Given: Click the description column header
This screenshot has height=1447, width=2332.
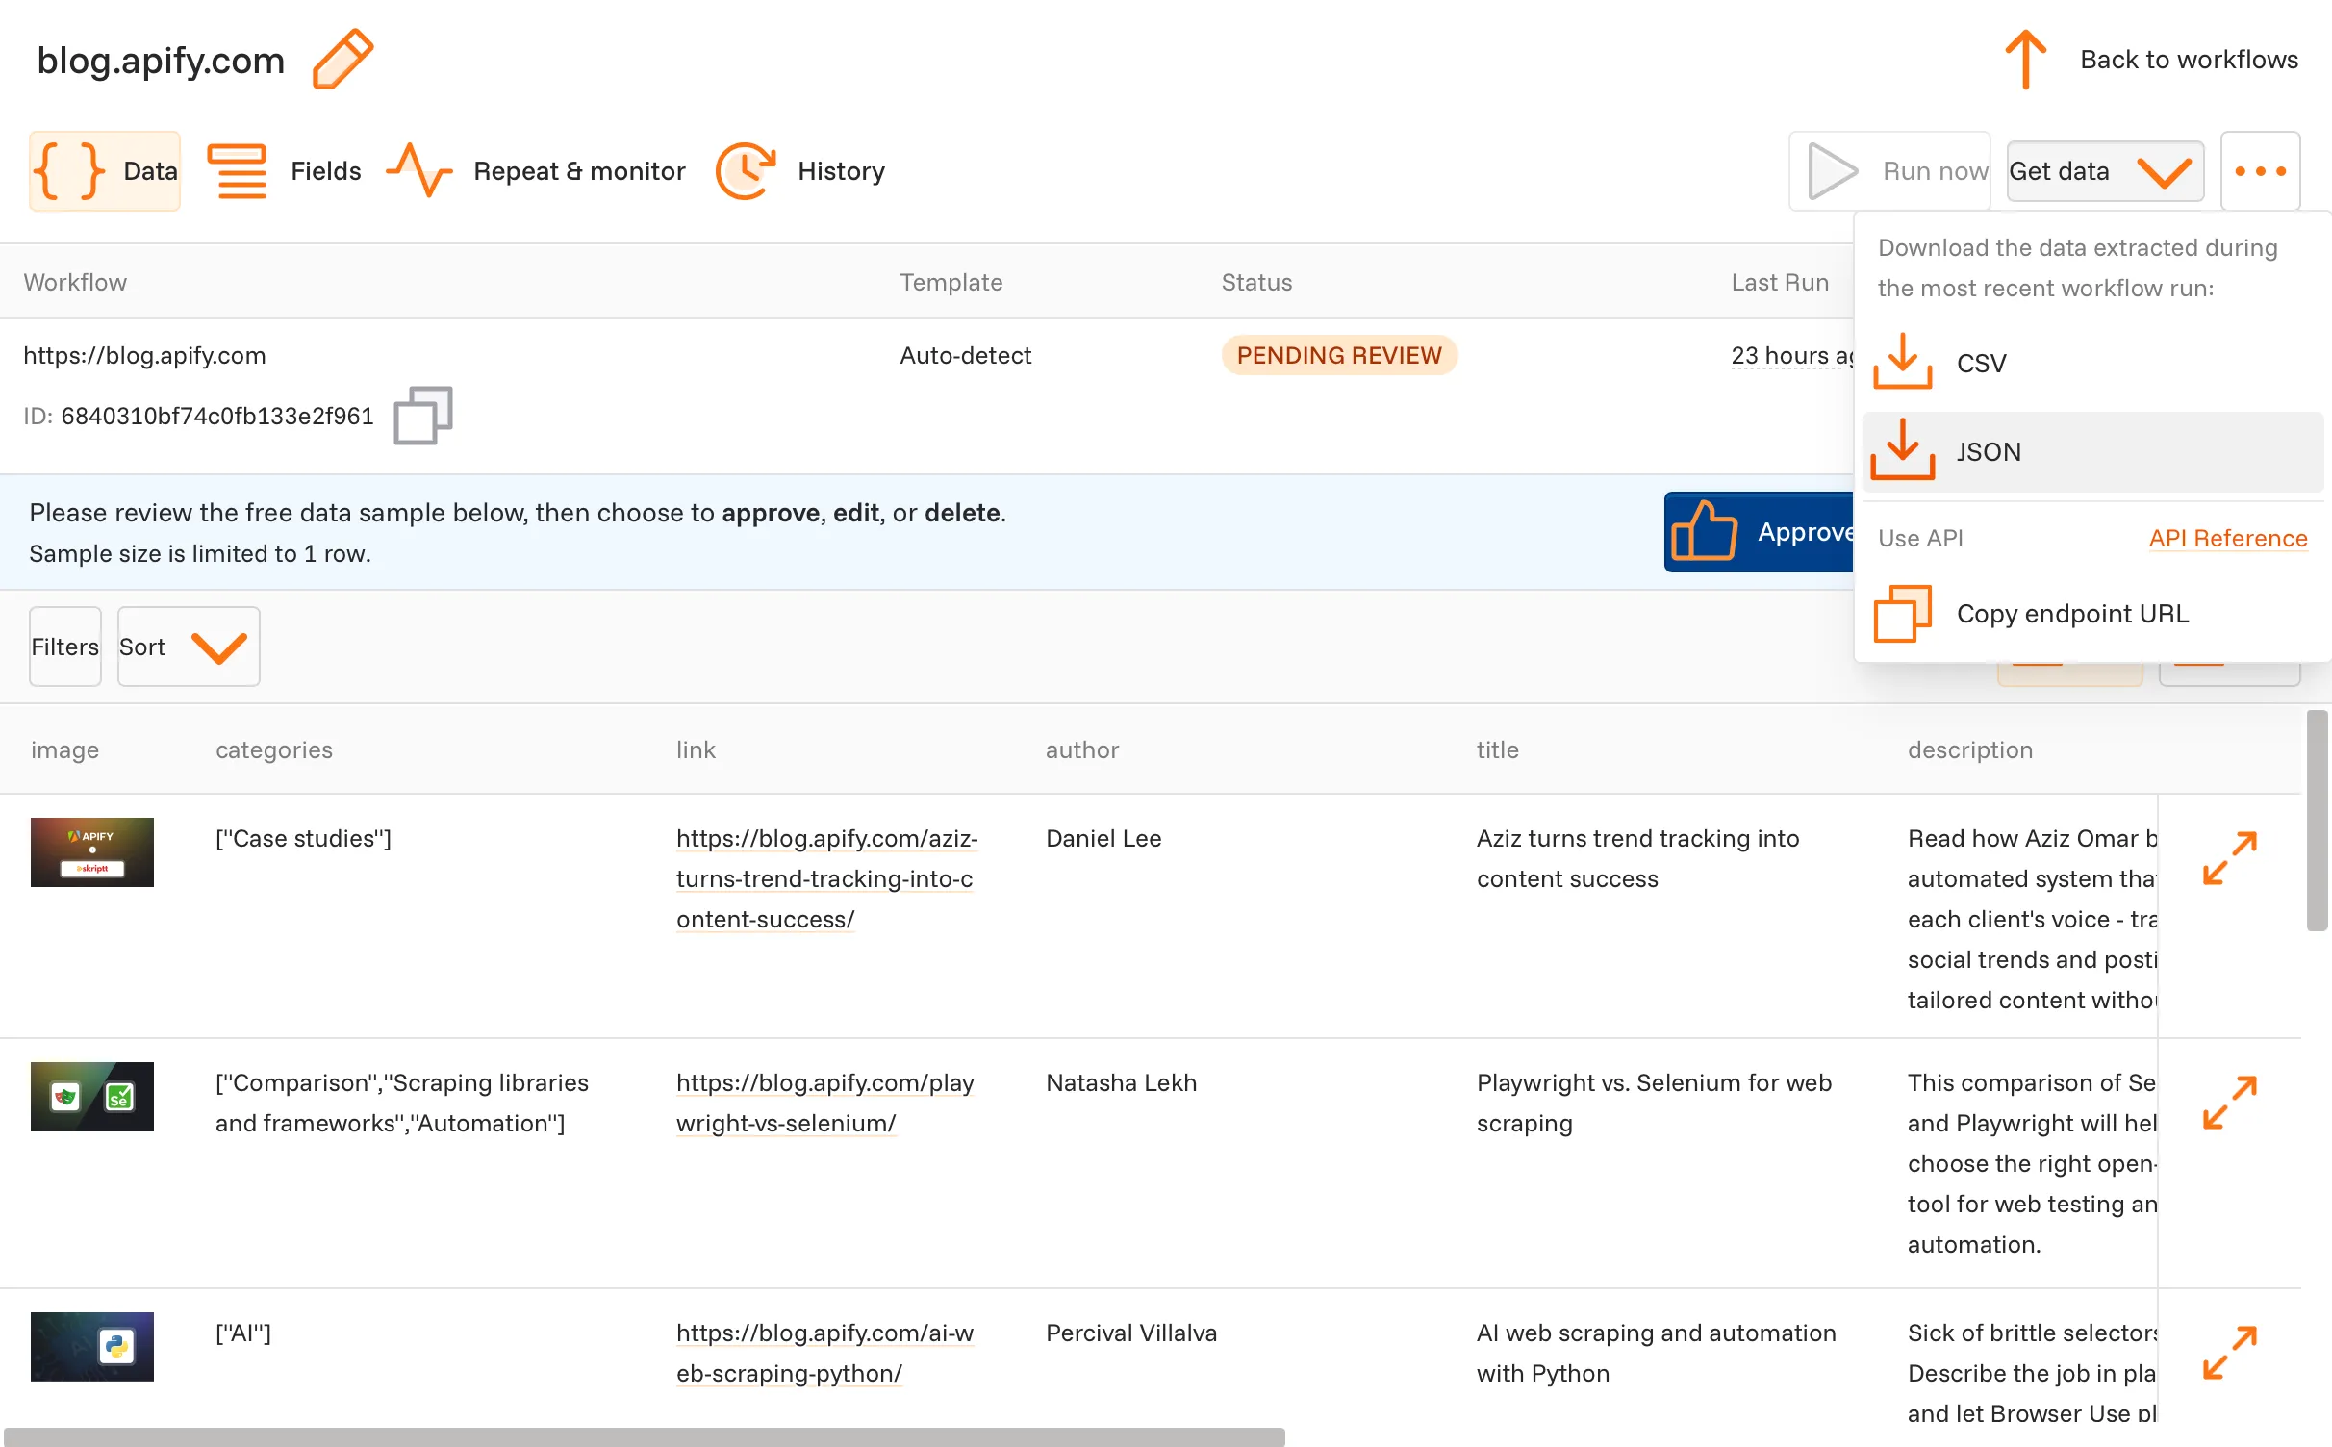Looking at the screenshot, I should pos(1970,750).
